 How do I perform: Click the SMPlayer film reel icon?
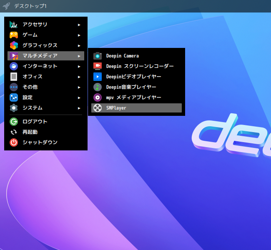[98, 108]
